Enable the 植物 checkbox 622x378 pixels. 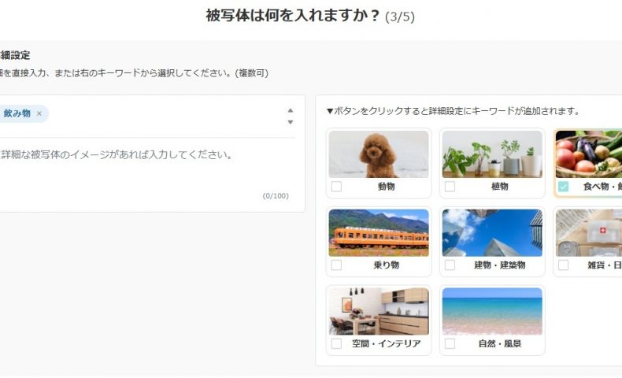450,187
